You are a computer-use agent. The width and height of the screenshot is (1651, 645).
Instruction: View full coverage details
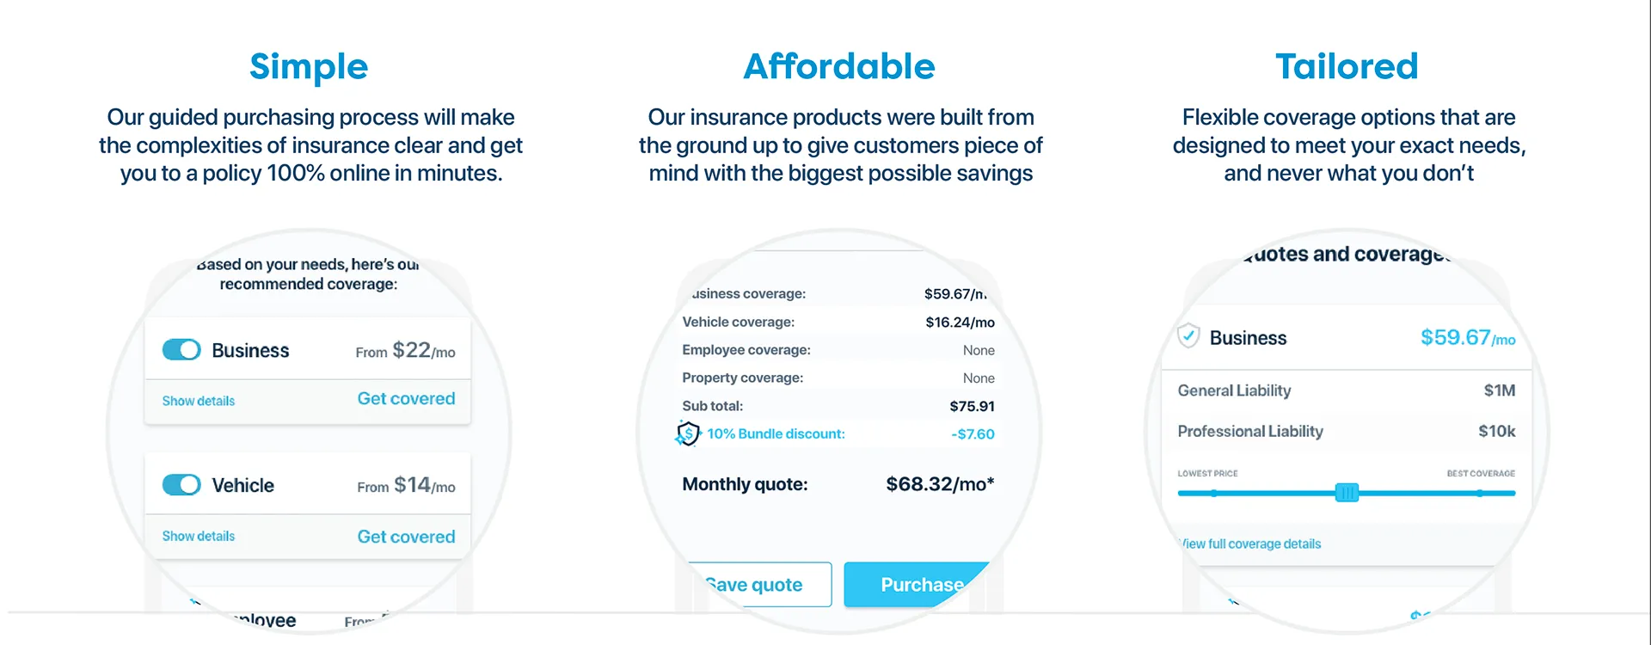click(x=1251, y=544)
